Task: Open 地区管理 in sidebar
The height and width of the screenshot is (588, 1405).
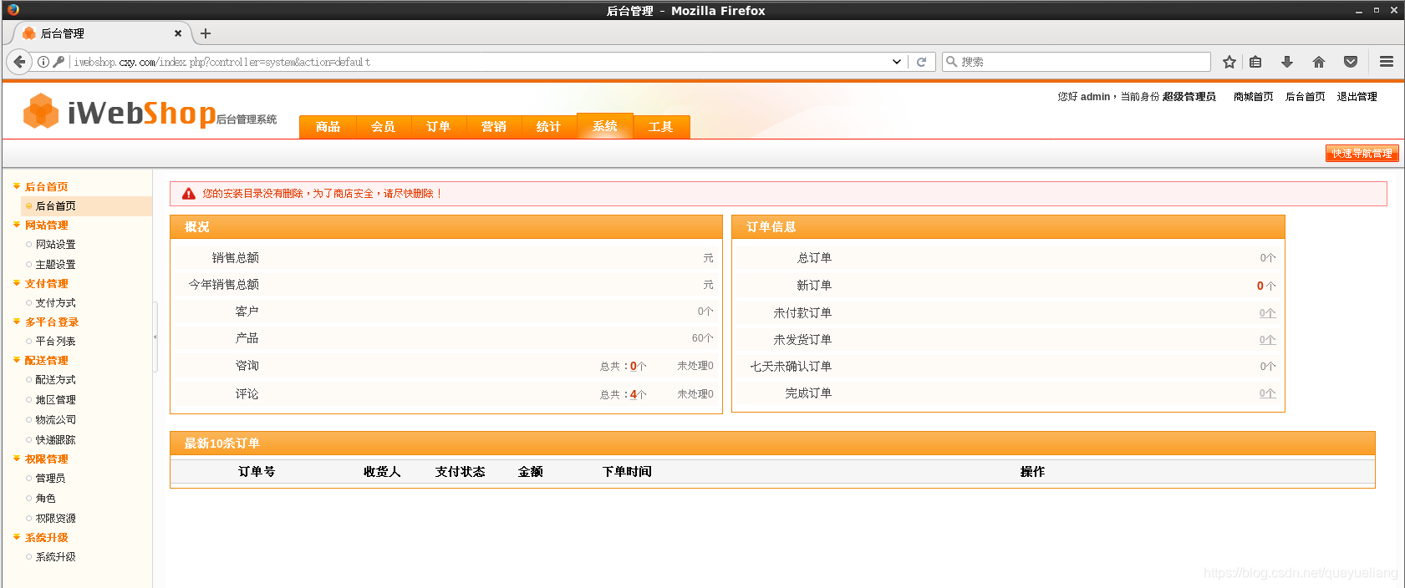Action: point(55,400)
